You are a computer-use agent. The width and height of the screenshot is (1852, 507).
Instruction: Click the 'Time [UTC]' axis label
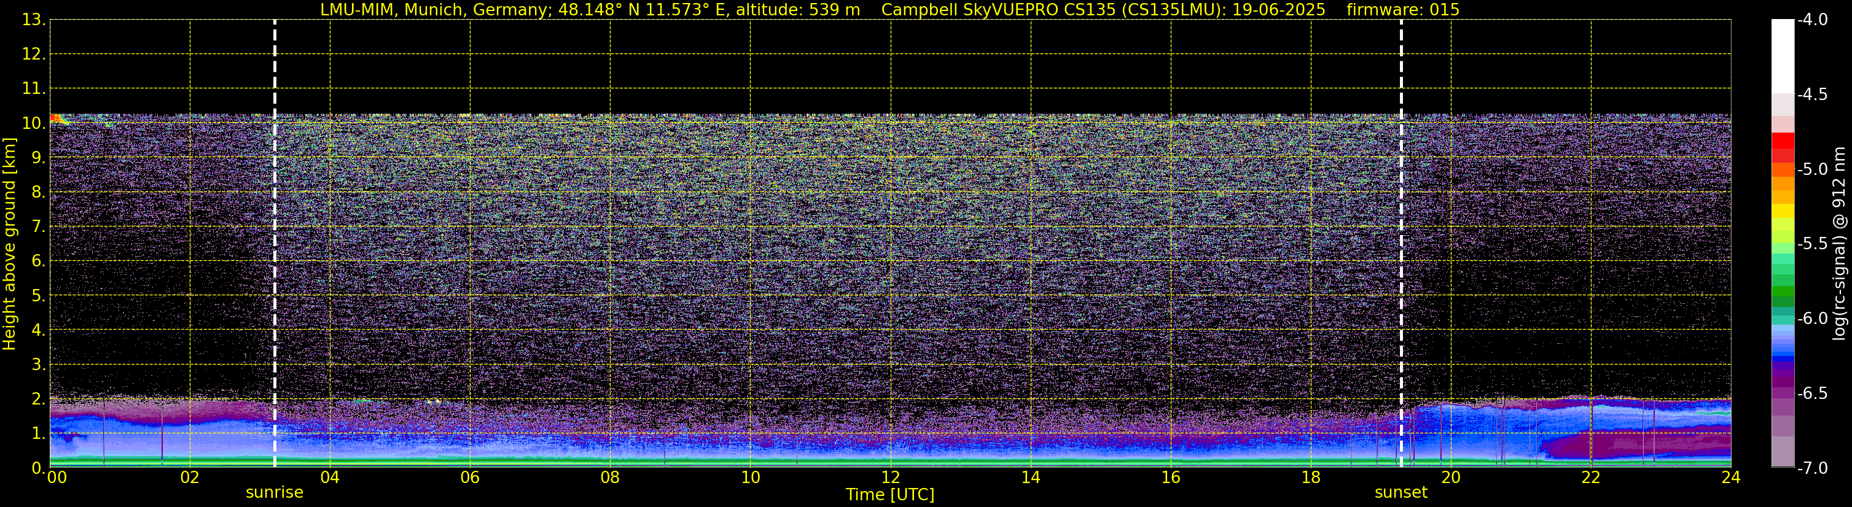890,495
